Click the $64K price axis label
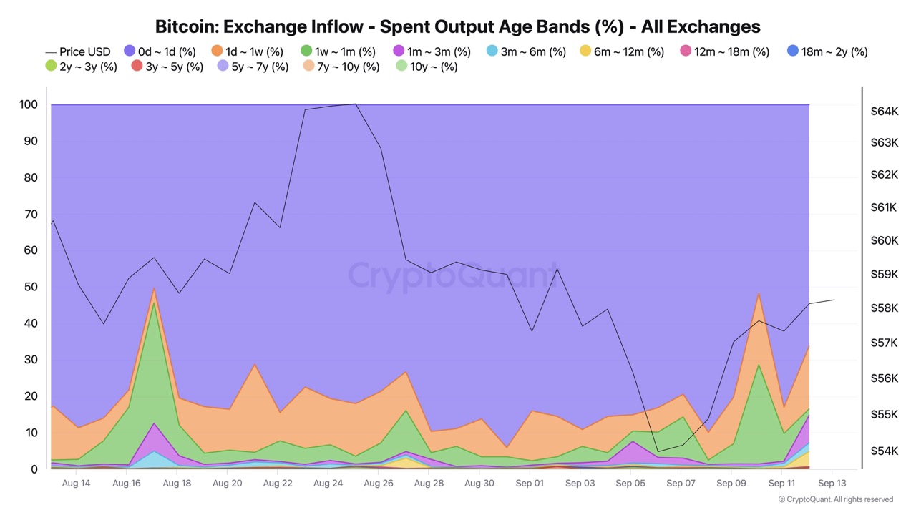Viewport: 916px width, 515px height. (885, 111)
